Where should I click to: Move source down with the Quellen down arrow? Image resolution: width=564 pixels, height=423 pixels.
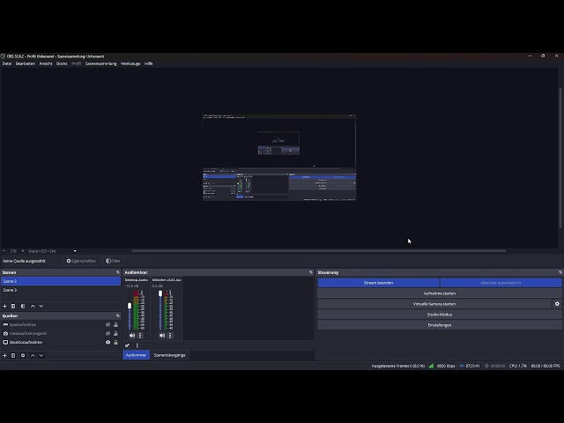(41, 355)
